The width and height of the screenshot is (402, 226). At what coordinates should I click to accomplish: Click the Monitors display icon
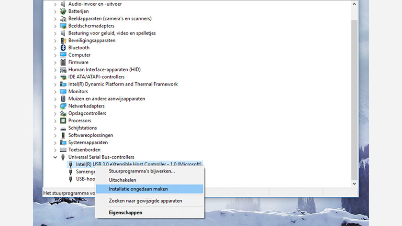[x=63, y=91]
